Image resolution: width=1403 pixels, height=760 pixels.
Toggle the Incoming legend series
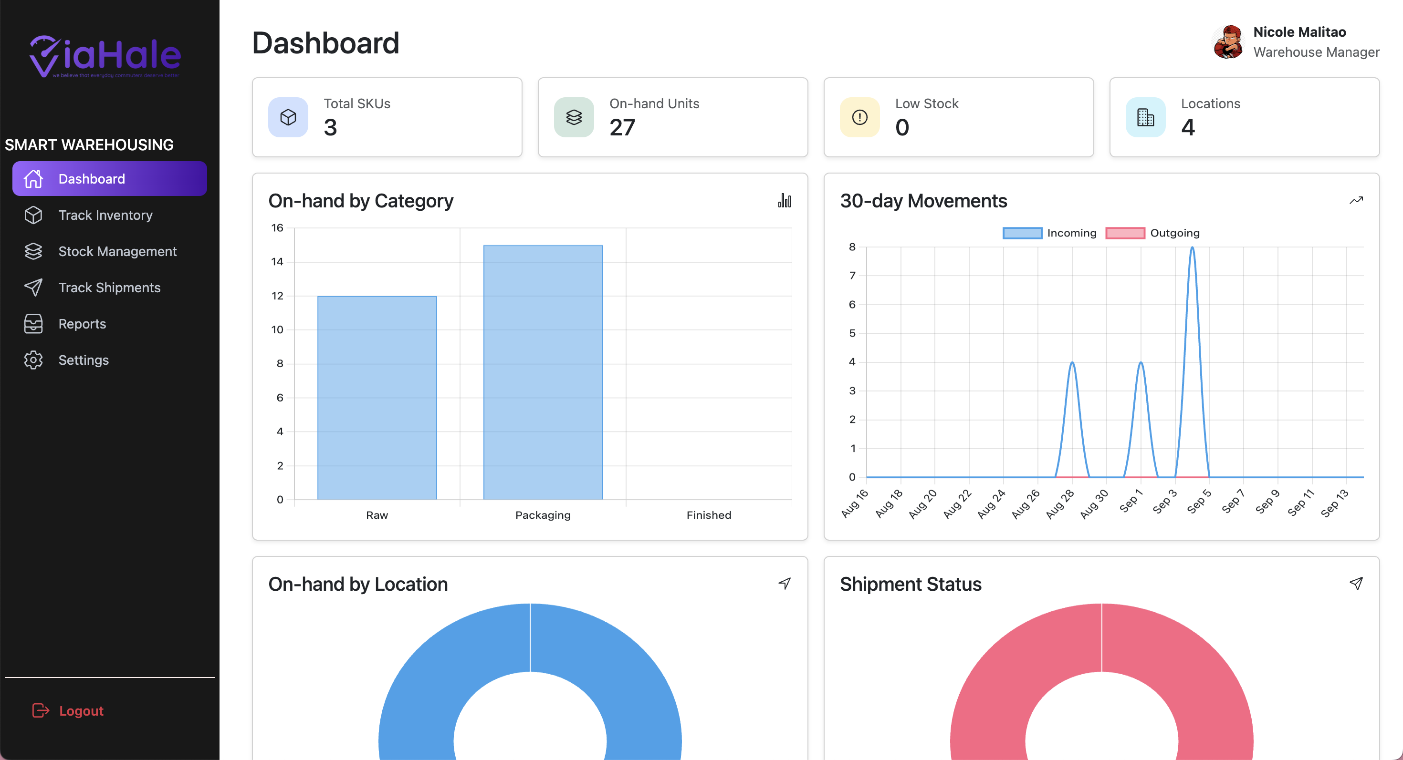1049,233
